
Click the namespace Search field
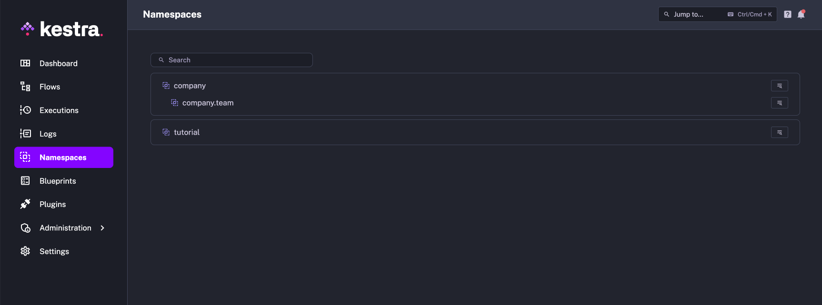point(231,59)
